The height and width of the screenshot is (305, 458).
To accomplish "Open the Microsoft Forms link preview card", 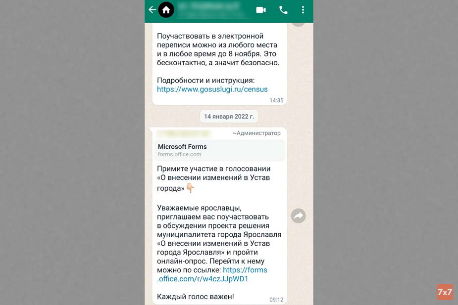I will tap(220, 150).
